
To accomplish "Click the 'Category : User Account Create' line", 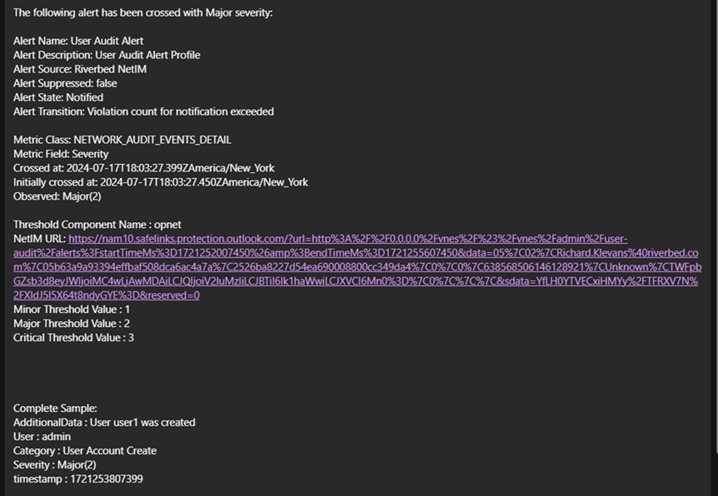I will coord(85,451).
